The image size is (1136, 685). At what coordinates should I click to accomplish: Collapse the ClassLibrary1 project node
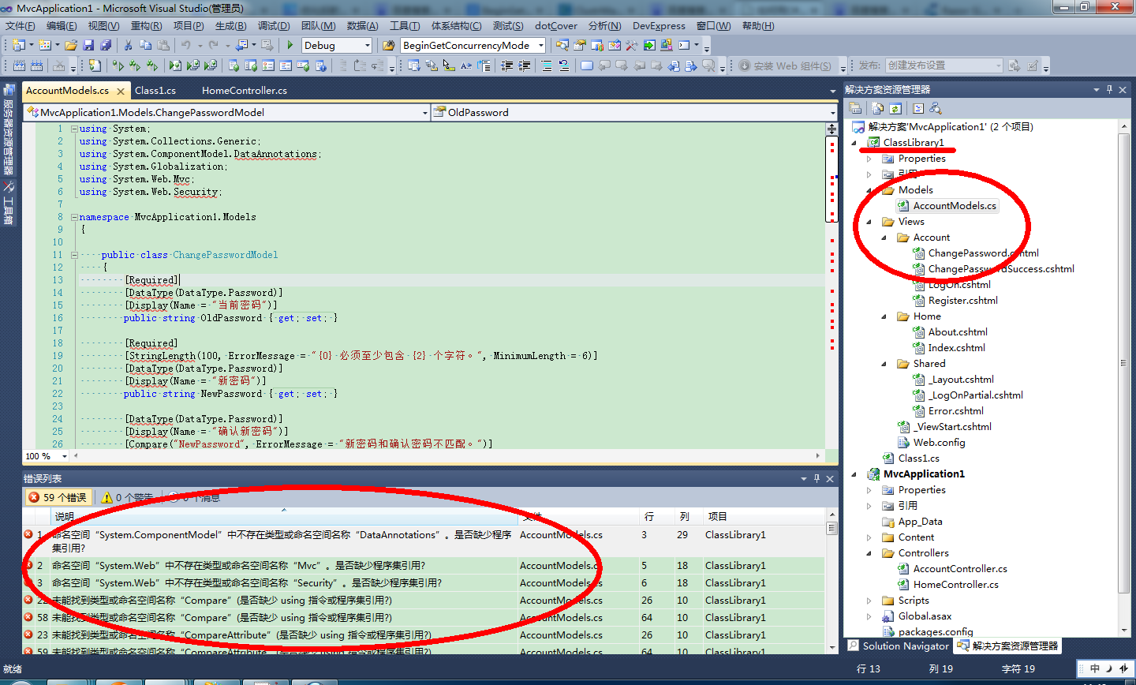click(854, 143)
